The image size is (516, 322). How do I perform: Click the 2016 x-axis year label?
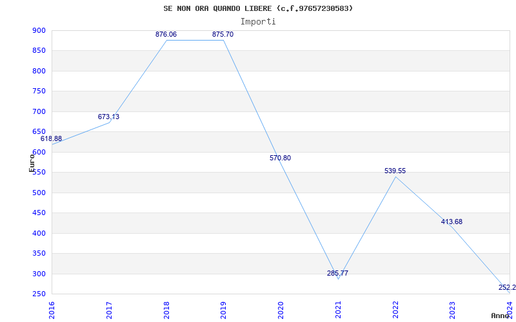(52, 310)
